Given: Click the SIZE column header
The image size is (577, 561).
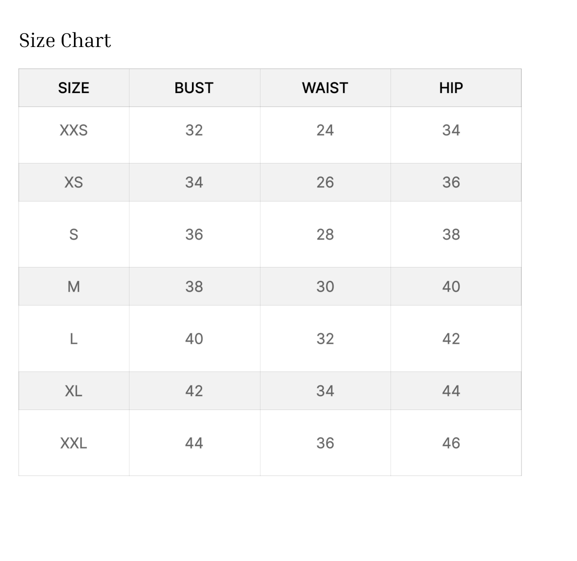Looking at the screenshot, I should (x=73, y=88).
